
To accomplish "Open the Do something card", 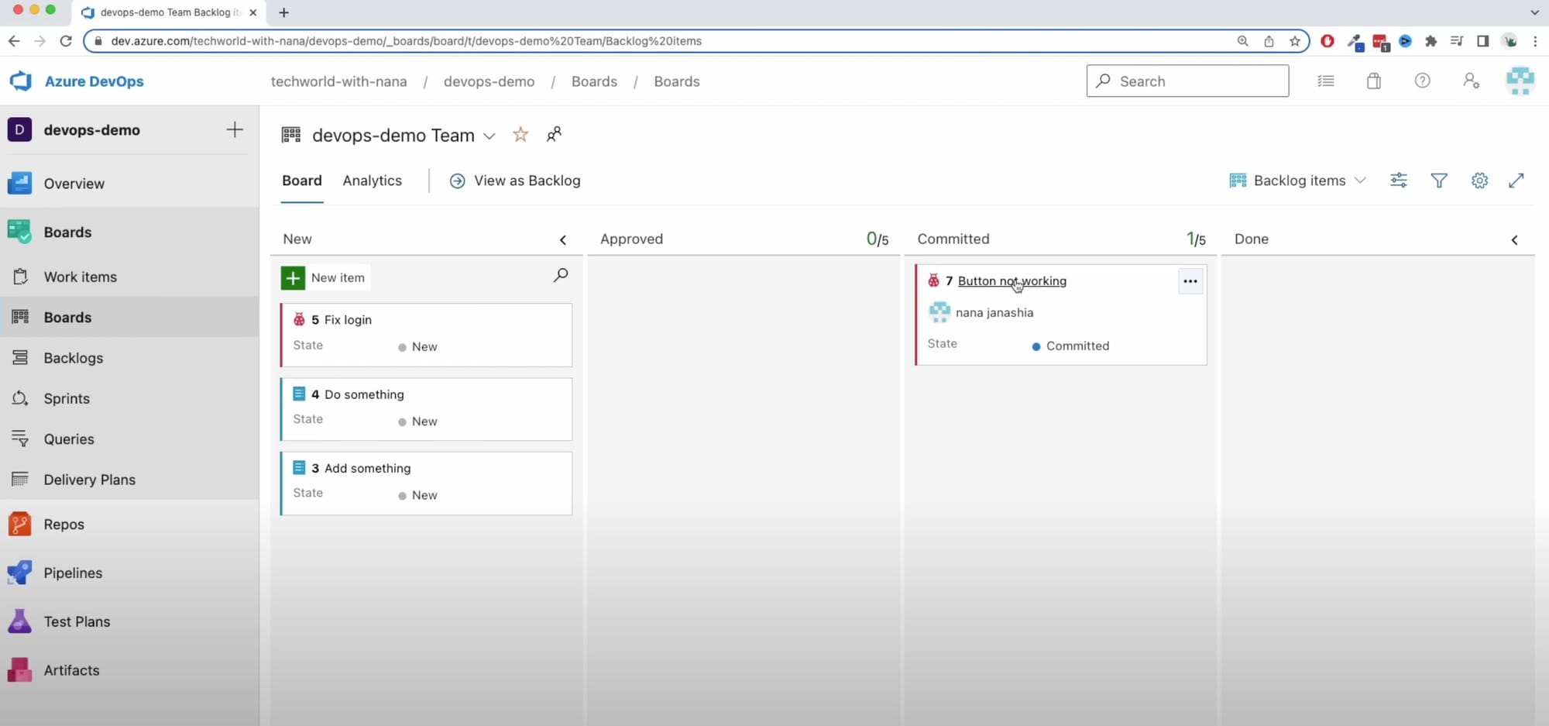I will tap(364, 394).
